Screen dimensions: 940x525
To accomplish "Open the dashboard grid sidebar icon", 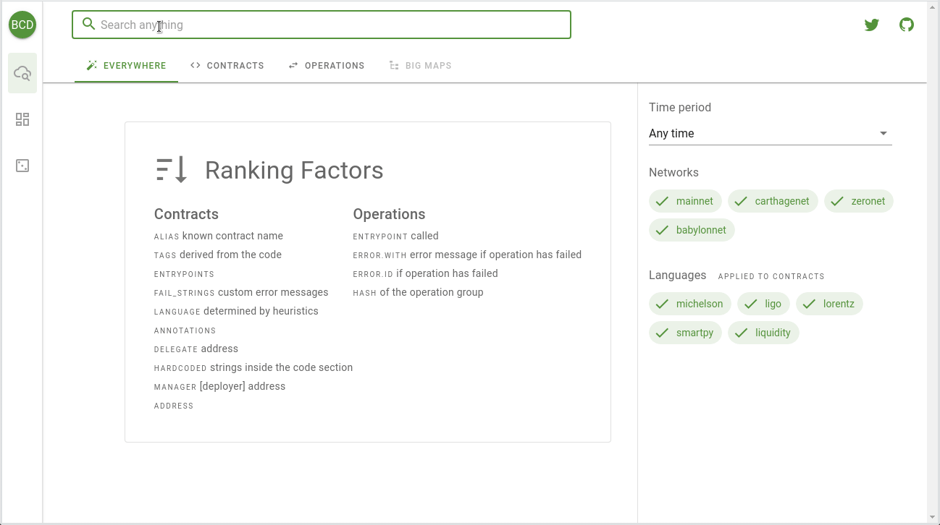I will coord(22,119).
